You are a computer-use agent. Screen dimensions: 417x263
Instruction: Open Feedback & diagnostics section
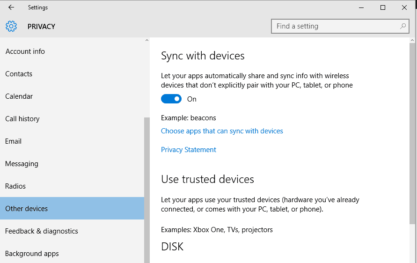(x=42, y=231)
